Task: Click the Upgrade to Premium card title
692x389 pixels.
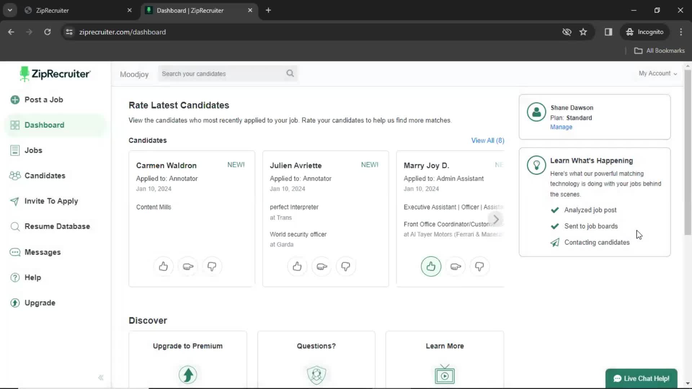Action: pos(188,346)
